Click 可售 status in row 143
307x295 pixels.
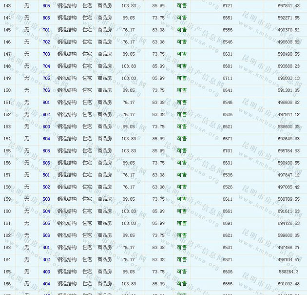click(181, 5)
